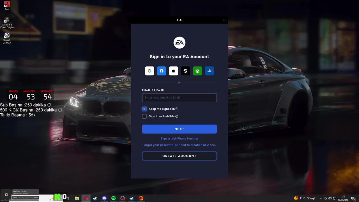This screenshot has height=202, width=359.
Task: Sign in with Facebook icon
Action: (x=162, y=71)
